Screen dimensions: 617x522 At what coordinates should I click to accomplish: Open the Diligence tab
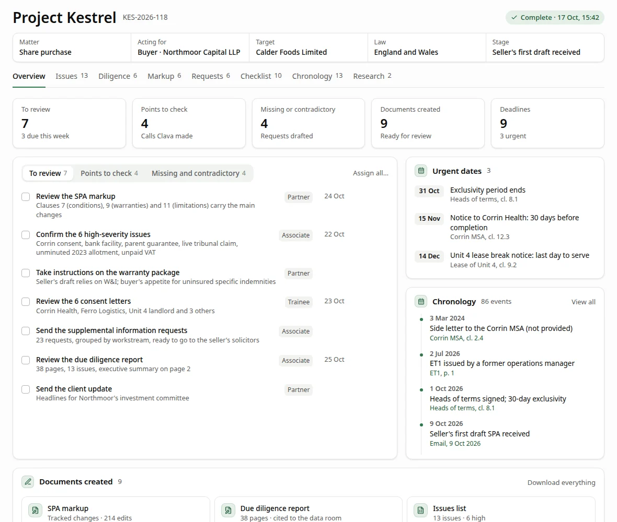pos(118,76)
